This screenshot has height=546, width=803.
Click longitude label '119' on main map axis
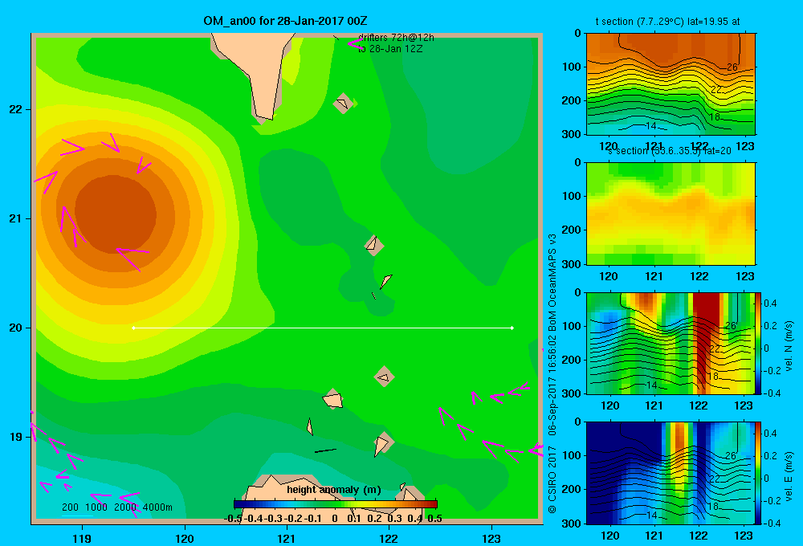pos(82,539)
